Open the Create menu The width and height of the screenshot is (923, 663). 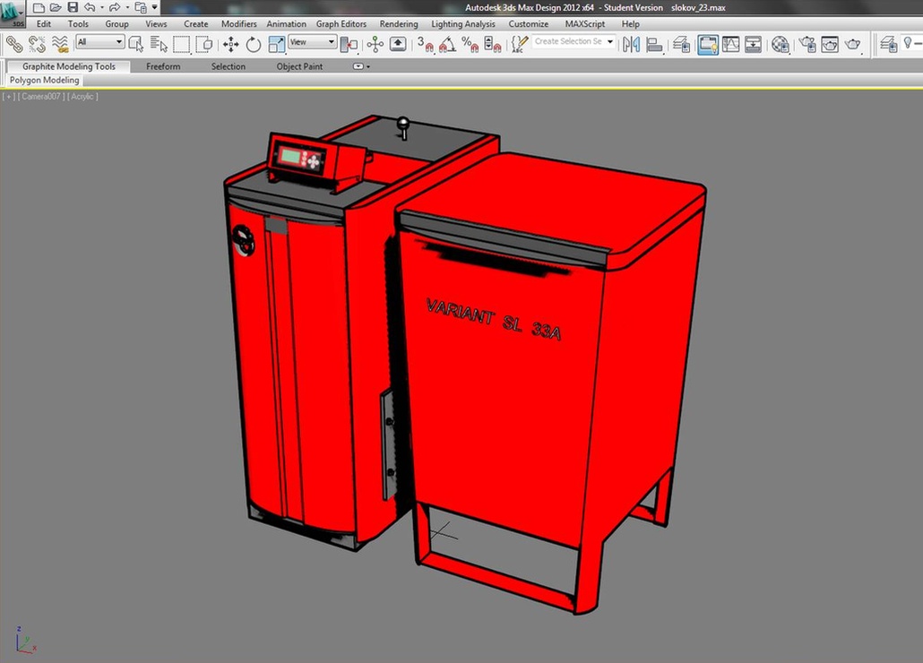[195, 24]
